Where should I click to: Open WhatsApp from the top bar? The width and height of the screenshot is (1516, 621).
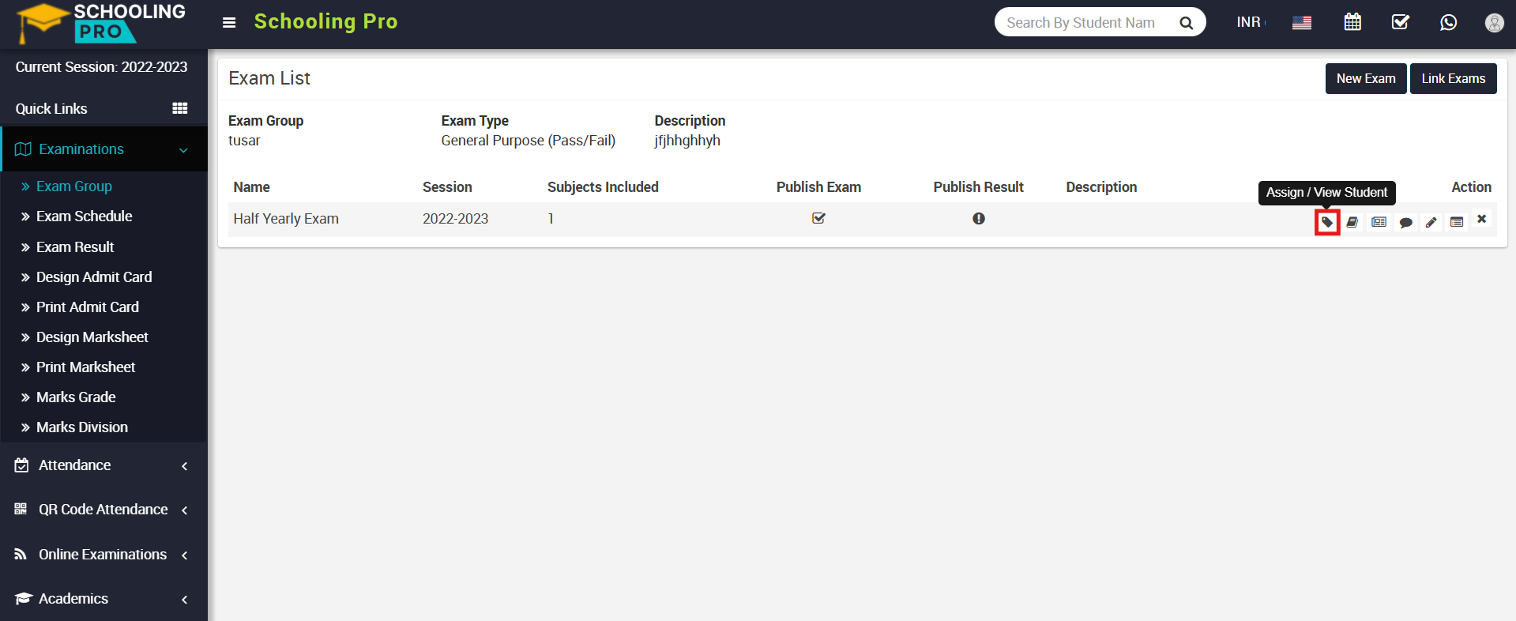[1448, 22]
